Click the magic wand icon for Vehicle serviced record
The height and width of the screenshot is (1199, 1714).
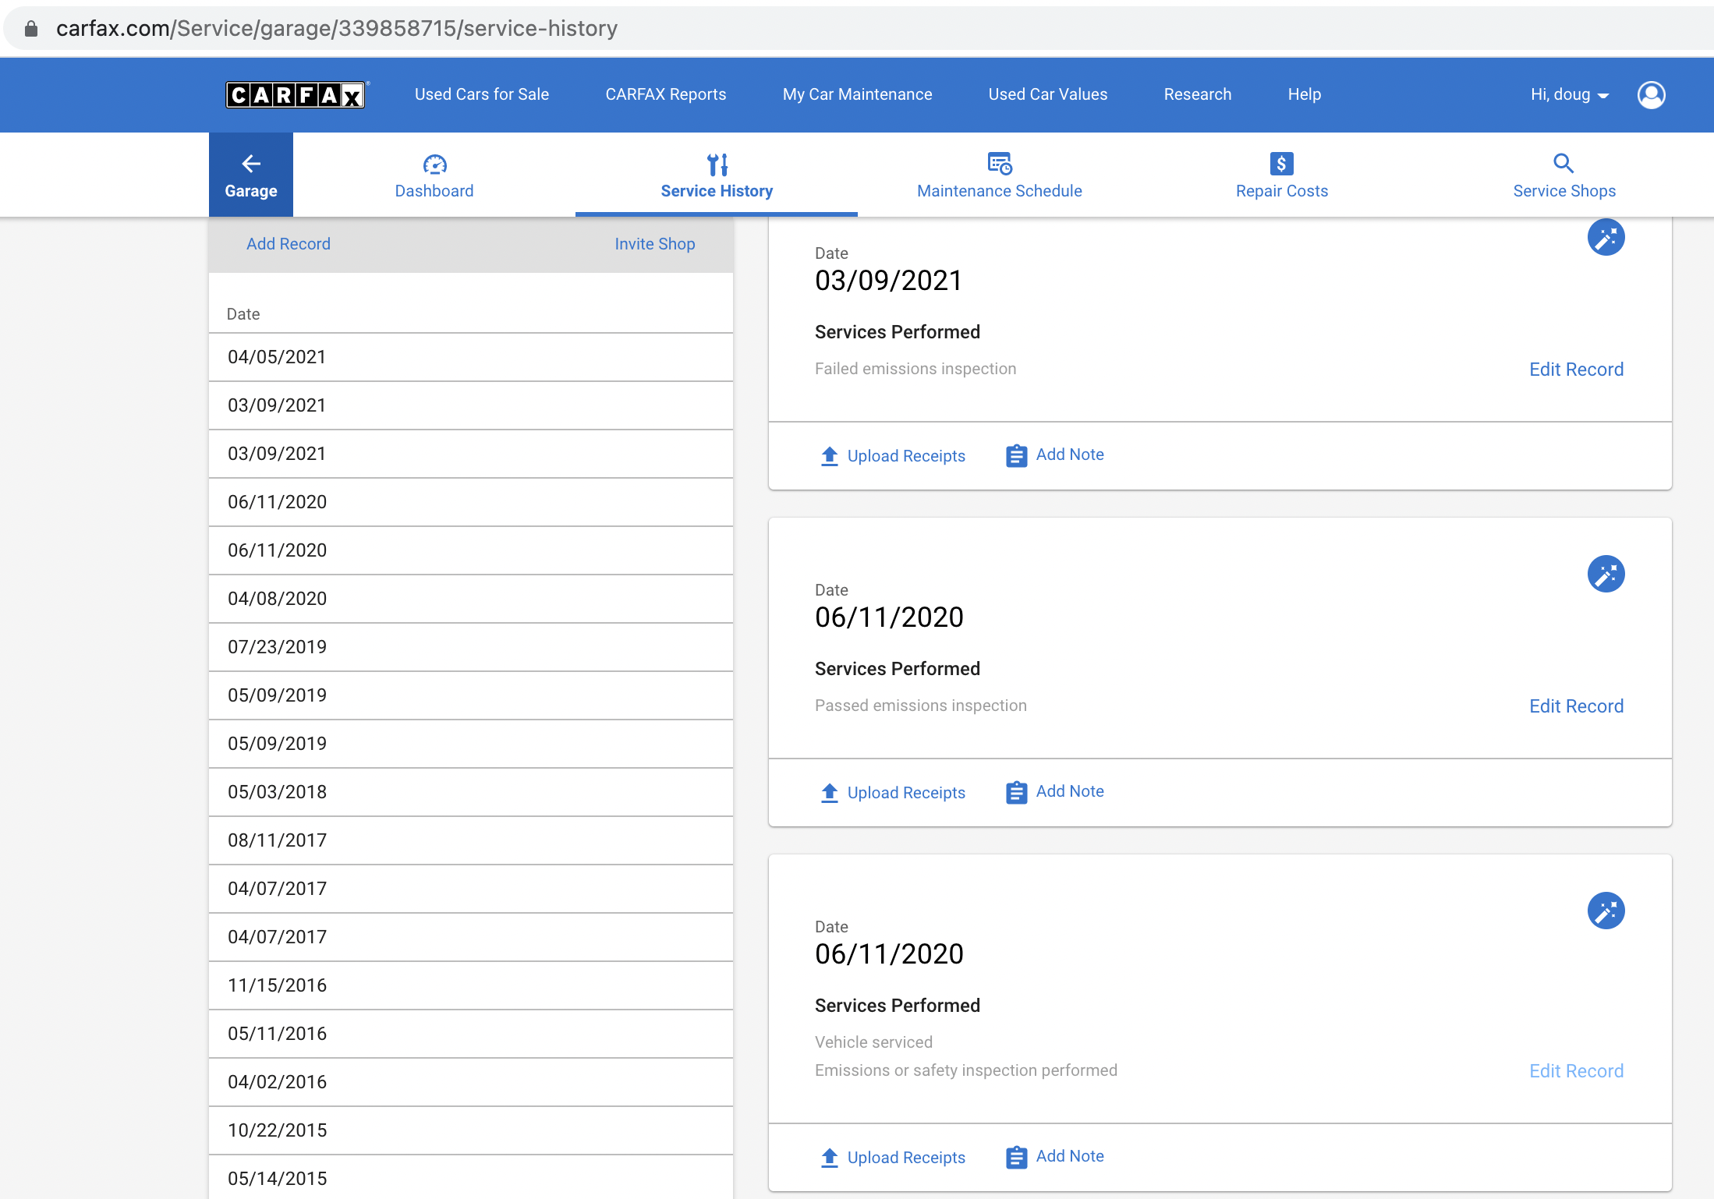pos(1606,911)
